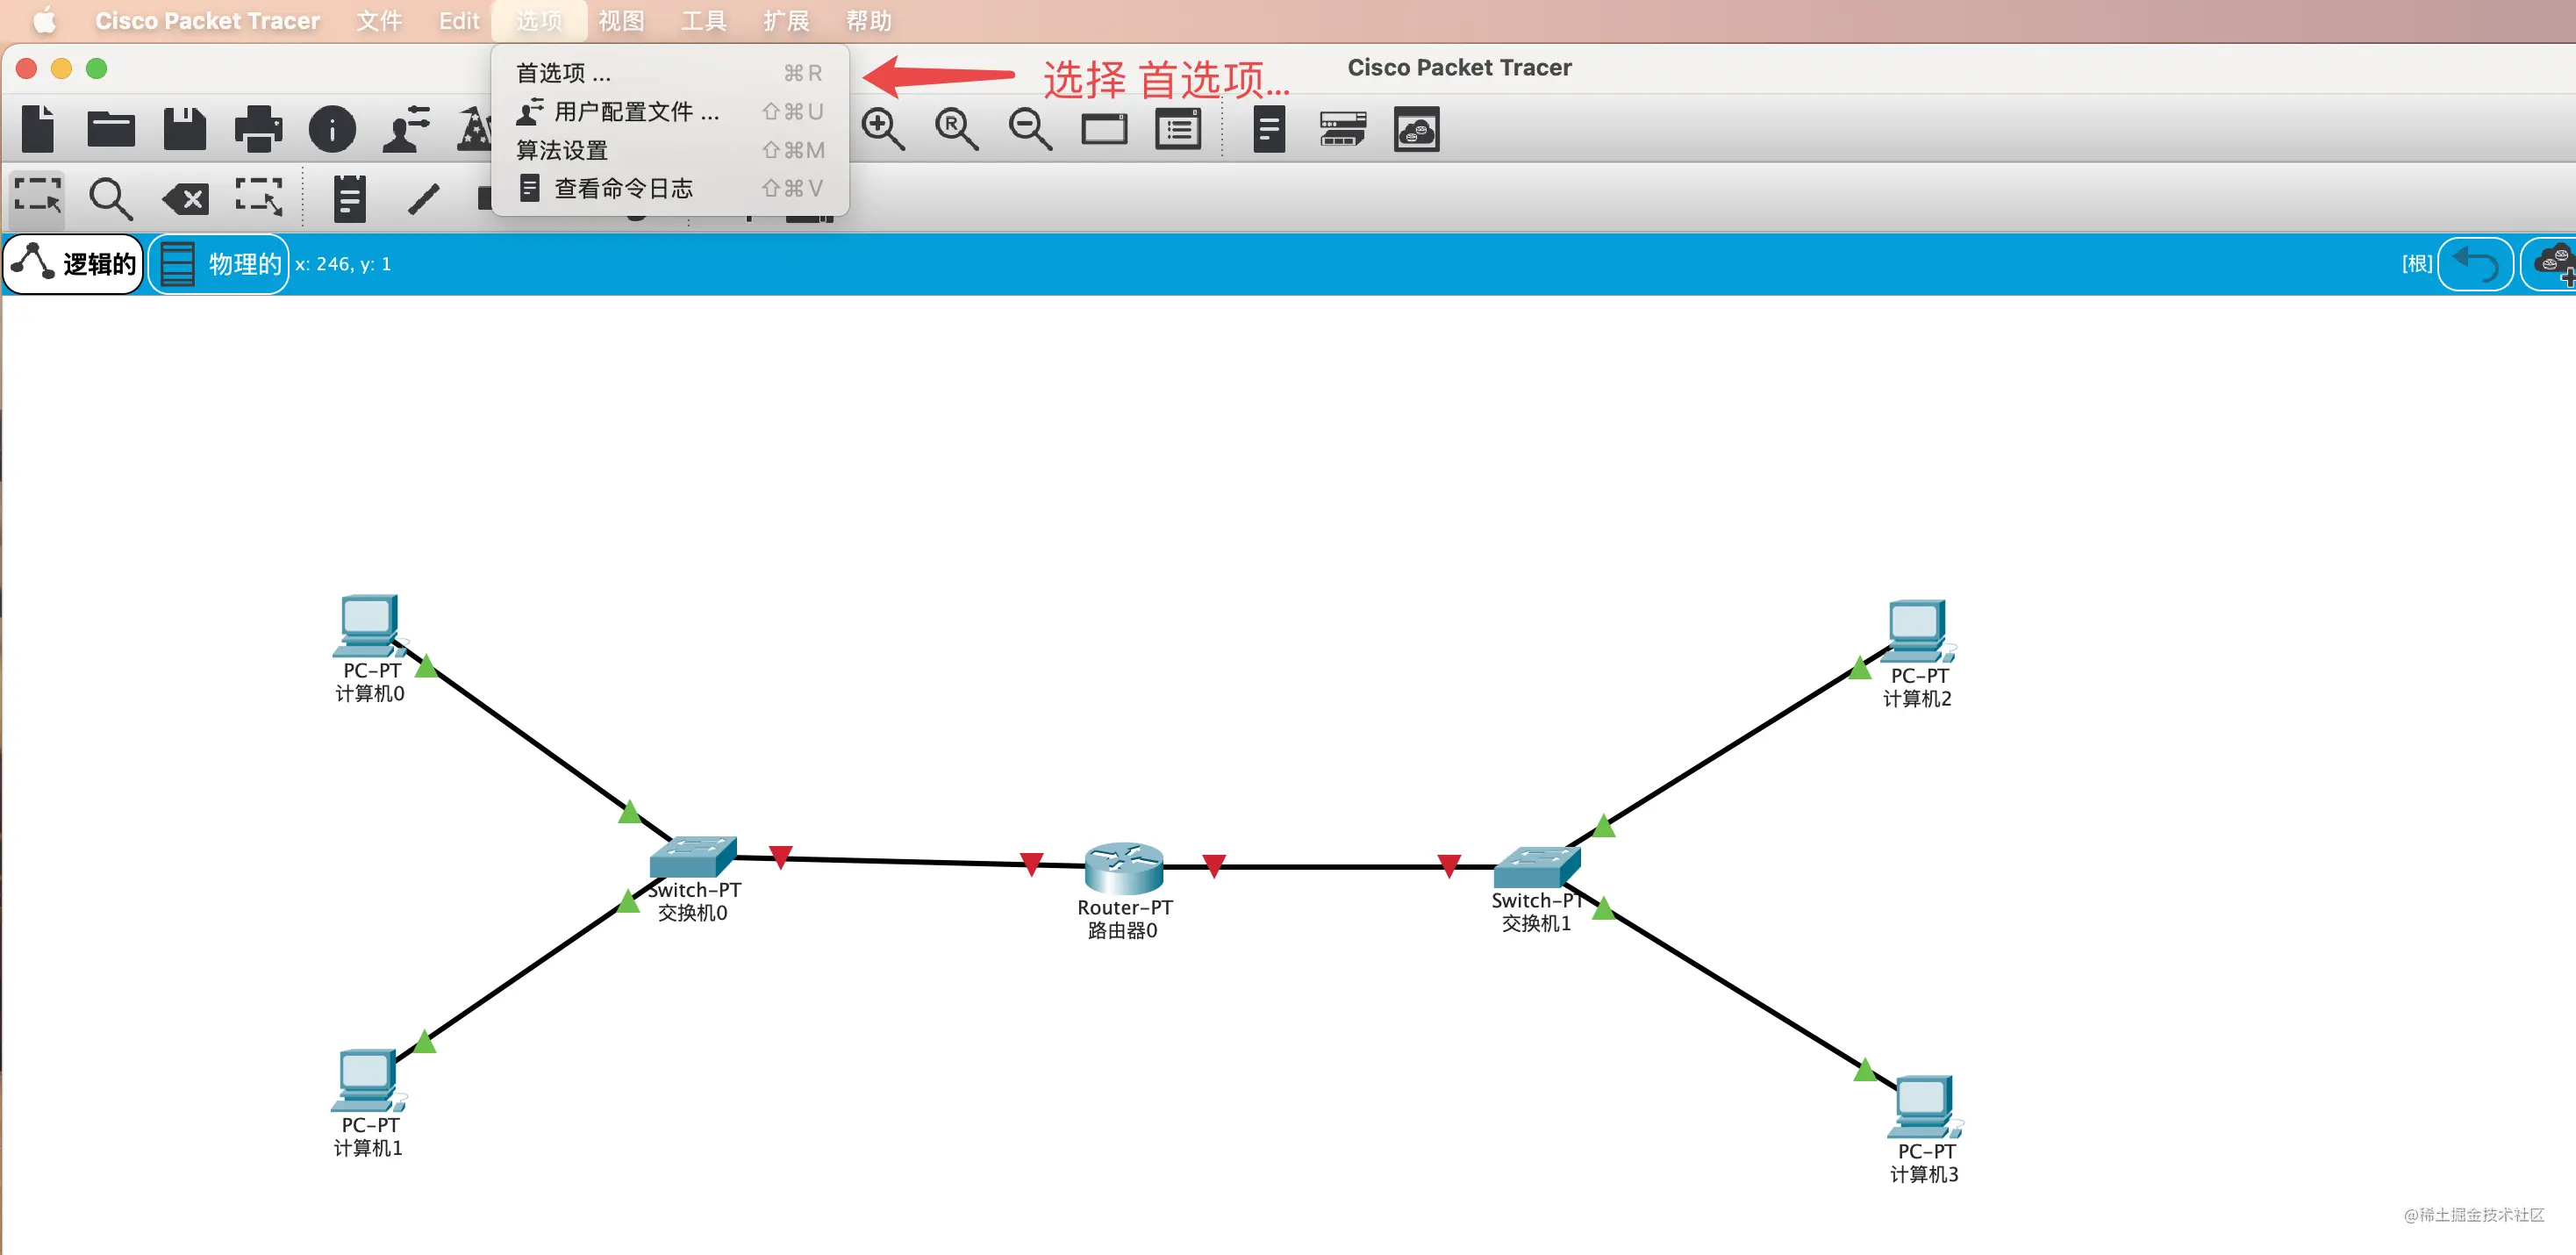The image size is (2576, 1255).
Task: Click the Print icon
Action: pyautogui.click(x=258, y=129)
